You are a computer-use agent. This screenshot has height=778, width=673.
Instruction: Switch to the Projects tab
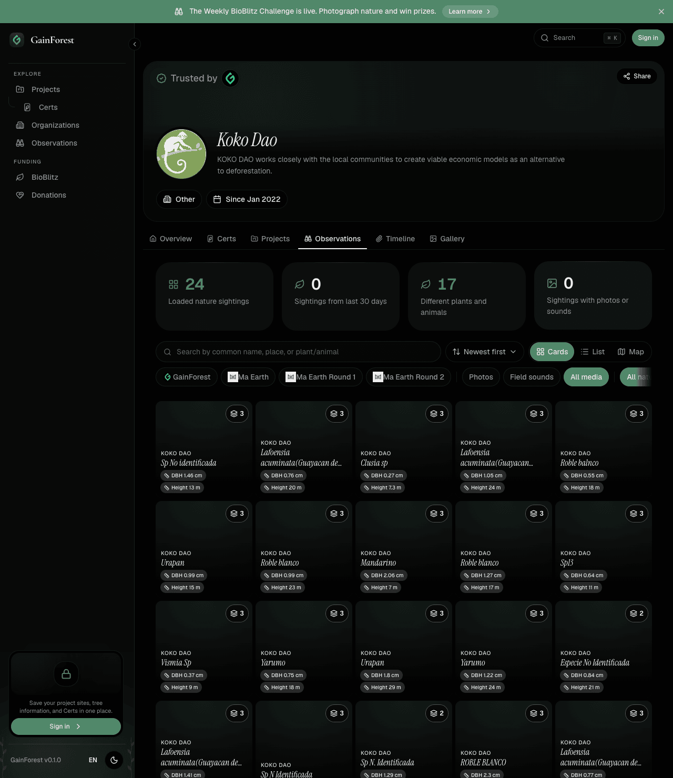(x=270, y=239)
